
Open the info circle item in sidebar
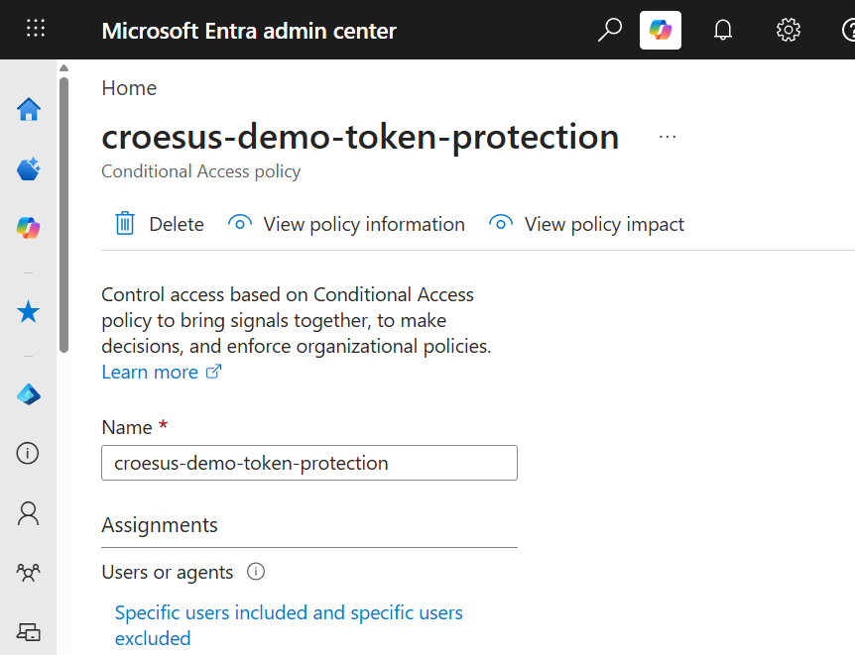(28, 454)
